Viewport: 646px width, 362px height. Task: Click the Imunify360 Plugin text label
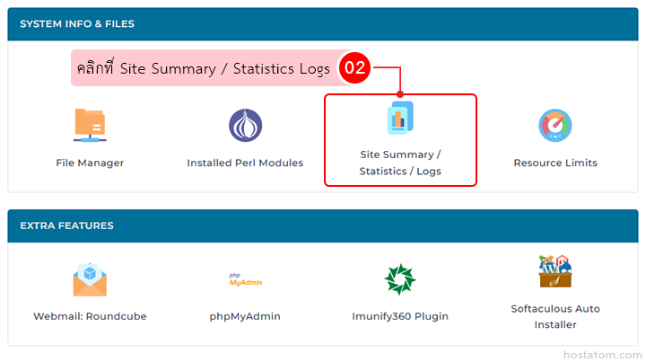tap(400, 316)
